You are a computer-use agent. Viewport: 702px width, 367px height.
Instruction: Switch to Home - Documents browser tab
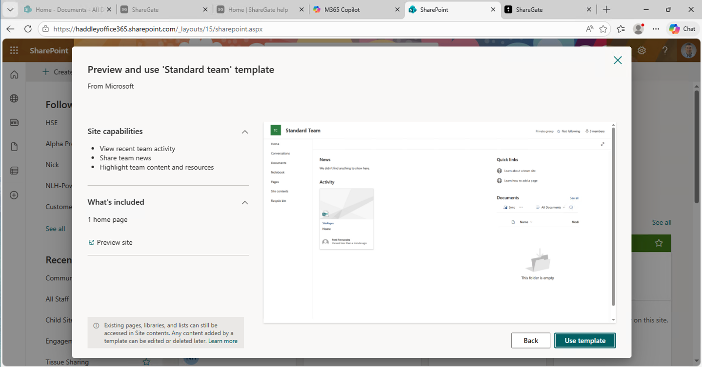pos(68,10)
